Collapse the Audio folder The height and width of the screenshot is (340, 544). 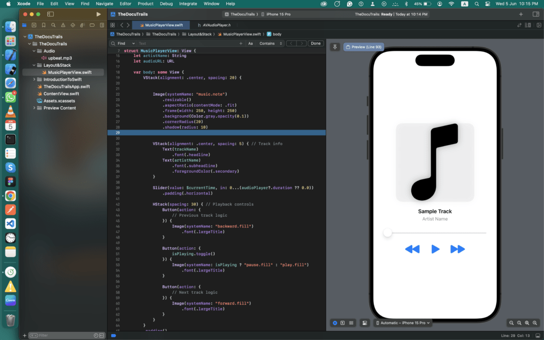point(34,51)
